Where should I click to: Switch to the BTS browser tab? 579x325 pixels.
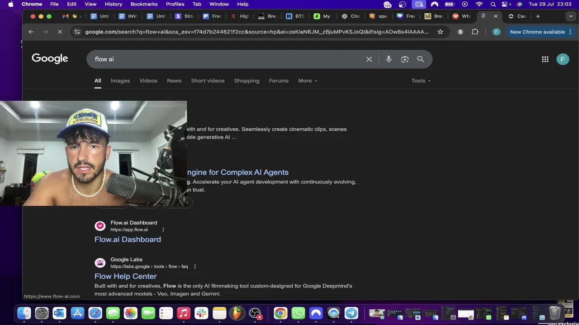[x=295, y=16]
